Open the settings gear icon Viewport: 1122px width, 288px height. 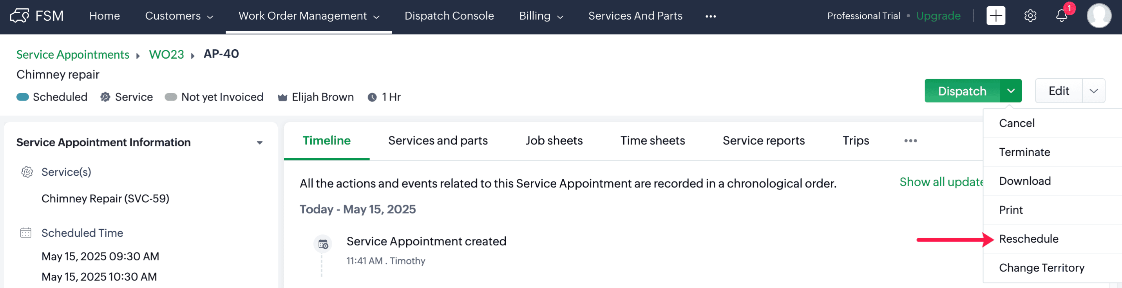[1030, 16]
